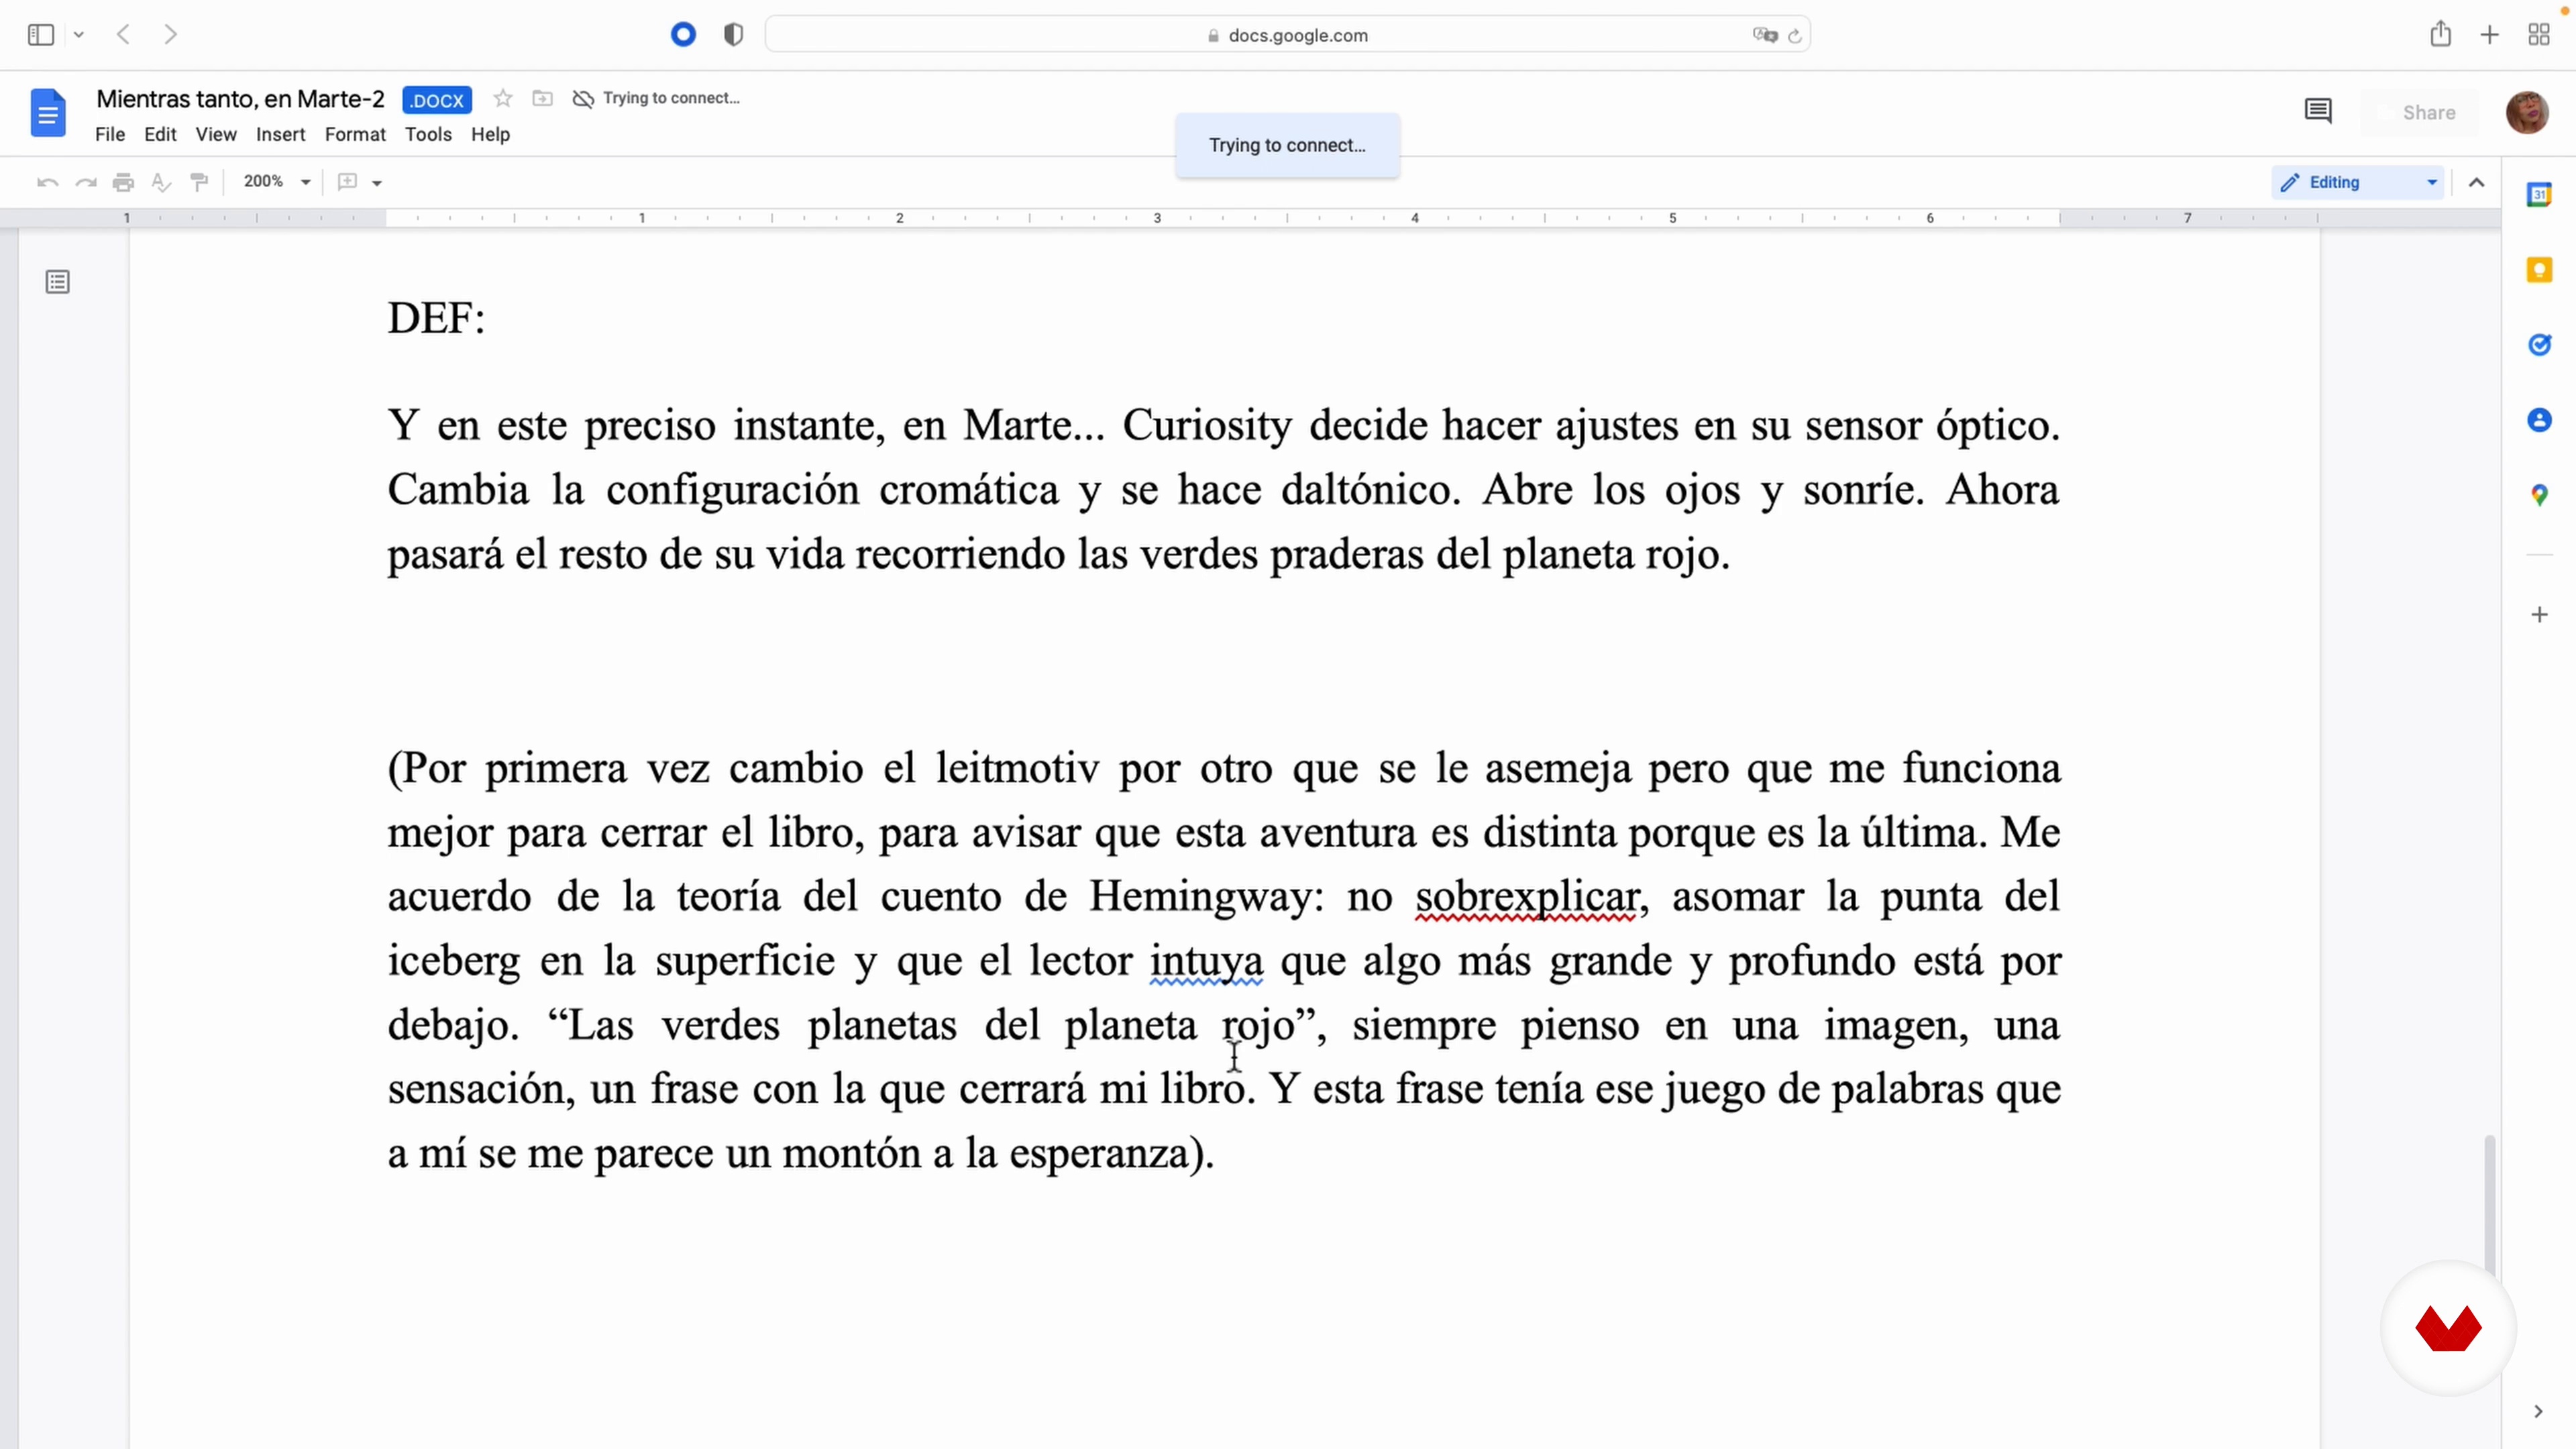Click the horizontal ruler

1250,218
